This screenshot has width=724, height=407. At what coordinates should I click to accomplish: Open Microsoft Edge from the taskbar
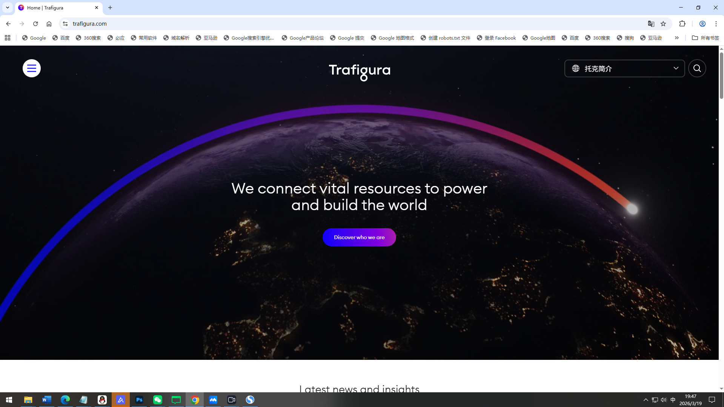[65, 400]
